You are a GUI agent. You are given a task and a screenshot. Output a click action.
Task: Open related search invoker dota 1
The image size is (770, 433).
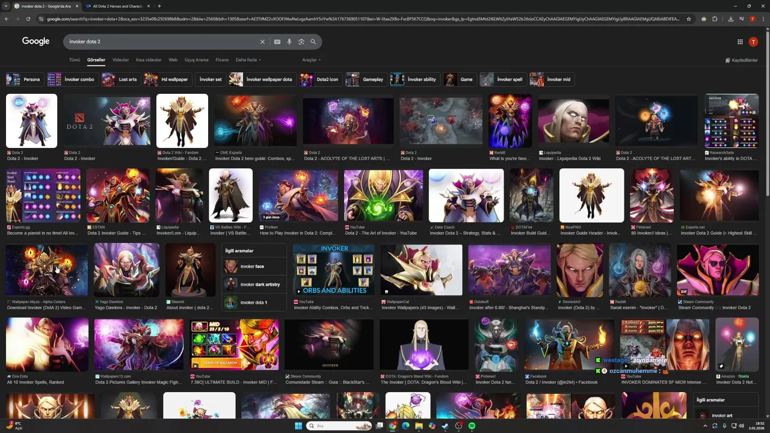tap(254, 302)
